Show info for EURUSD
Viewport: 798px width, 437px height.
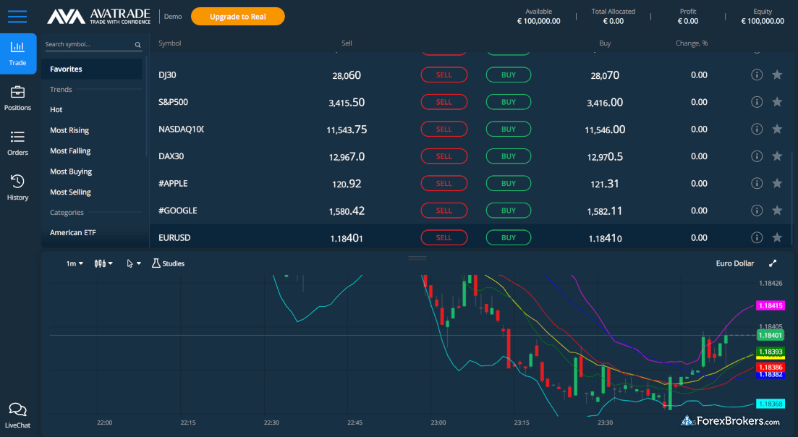pos(757,237)
